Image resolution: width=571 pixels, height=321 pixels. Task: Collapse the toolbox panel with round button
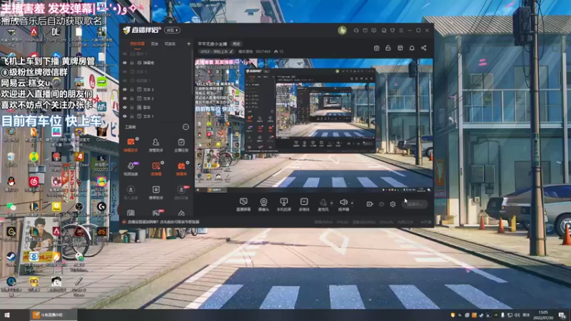point(186,127)
